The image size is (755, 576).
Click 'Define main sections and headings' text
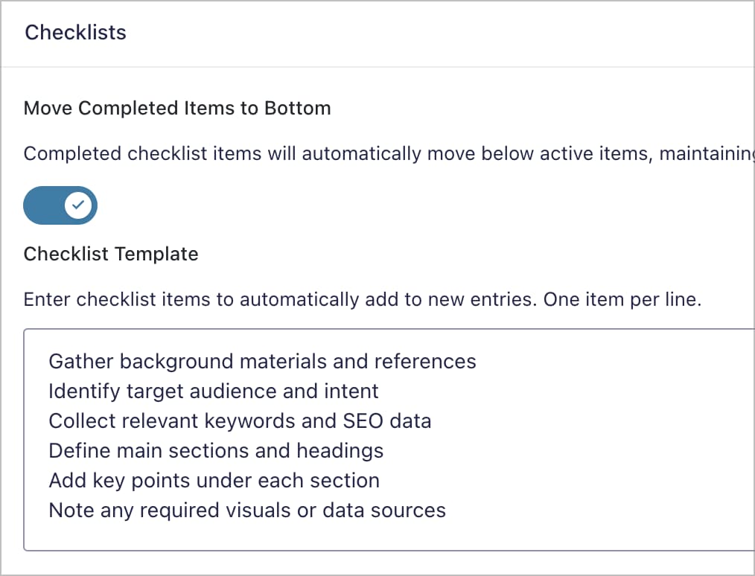click(x=216, y=450)
